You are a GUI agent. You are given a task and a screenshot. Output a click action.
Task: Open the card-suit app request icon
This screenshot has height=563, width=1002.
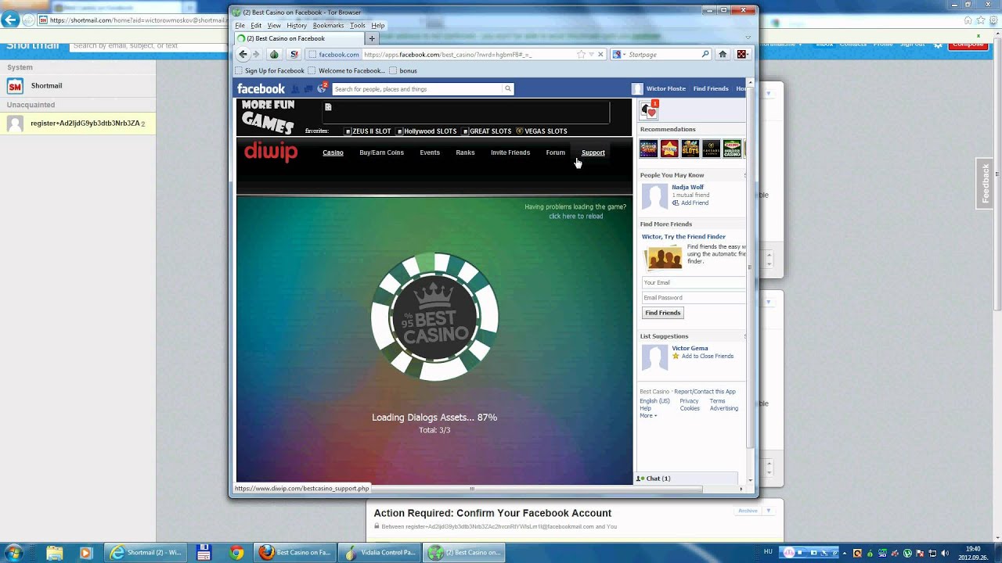pyautogui.click(x=650, y=110)
